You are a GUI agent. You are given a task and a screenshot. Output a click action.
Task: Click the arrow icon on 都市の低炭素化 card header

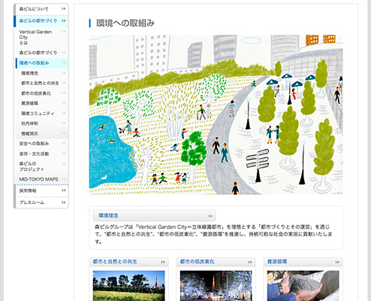coord(250,262)
